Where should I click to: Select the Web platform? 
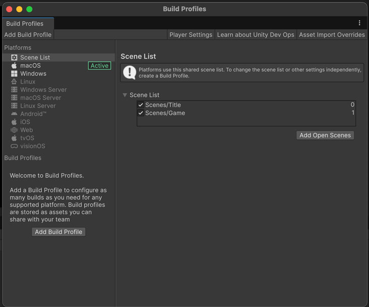[x=58, y=130]
